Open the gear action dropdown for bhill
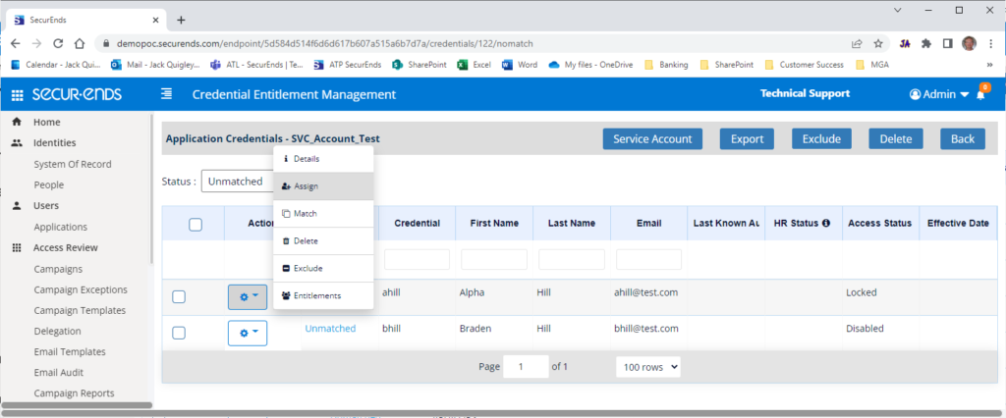 coord(248,333)
